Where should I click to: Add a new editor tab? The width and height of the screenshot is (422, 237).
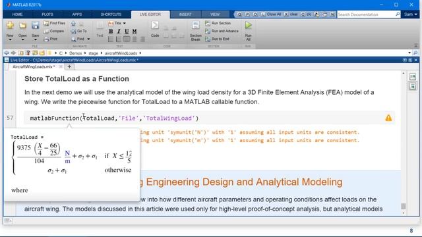(x=69, y=66)
